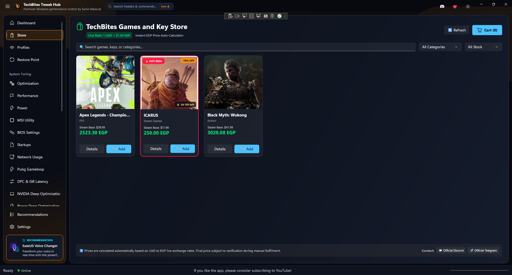Click the ICARUS cover image
Viewport: 512px width, 275px height.
(x=169, y=83)
